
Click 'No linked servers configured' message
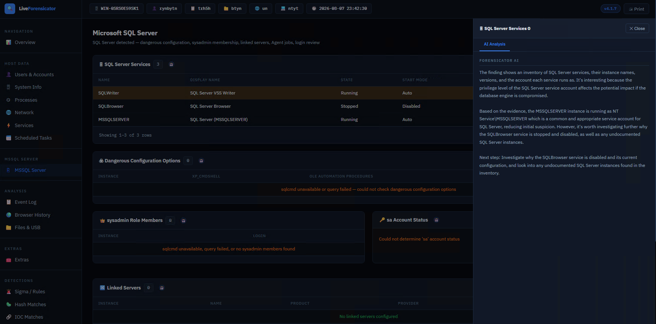[369, 316]
